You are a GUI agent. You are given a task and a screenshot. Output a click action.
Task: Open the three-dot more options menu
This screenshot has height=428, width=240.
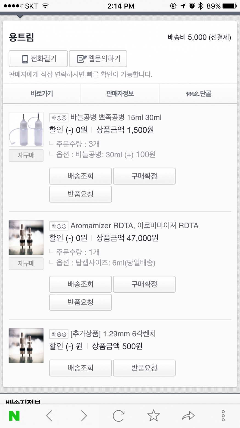point(223,416)
